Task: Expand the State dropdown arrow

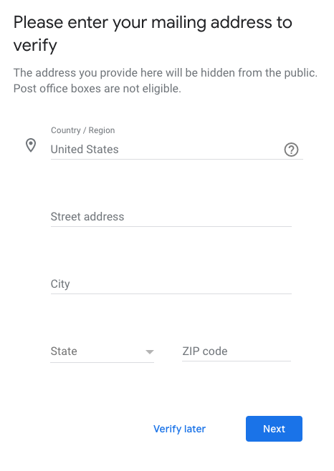Action: [150, 351]
